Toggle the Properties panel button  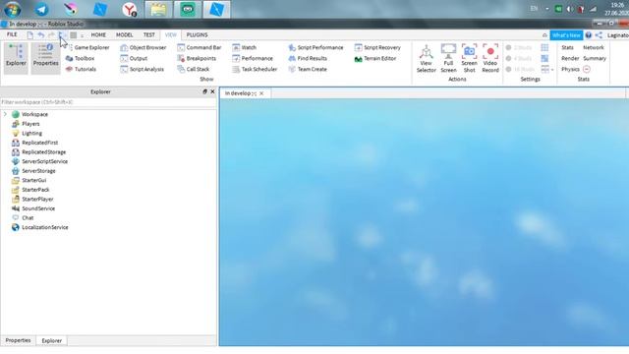click(46, 59)
